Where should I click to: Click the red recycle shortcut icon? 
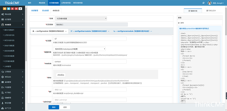(16, 9)
